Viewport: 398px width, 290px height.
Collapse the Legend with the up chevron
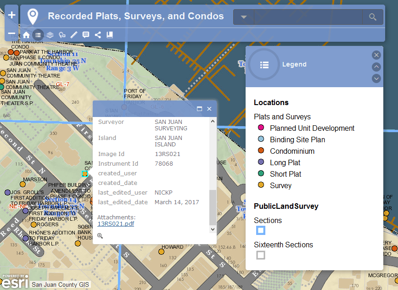[376, 67]
